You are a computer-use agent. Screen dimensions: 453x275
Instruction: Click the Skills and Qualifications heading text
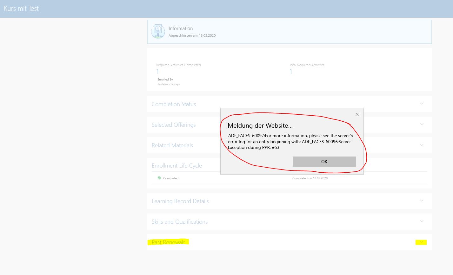pos(180,222)
